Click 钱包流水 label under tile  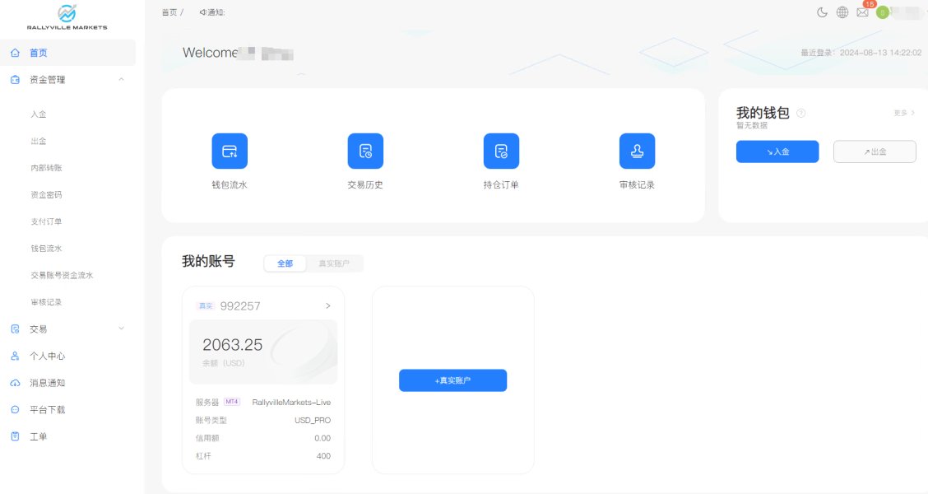[x=230, y=184]
